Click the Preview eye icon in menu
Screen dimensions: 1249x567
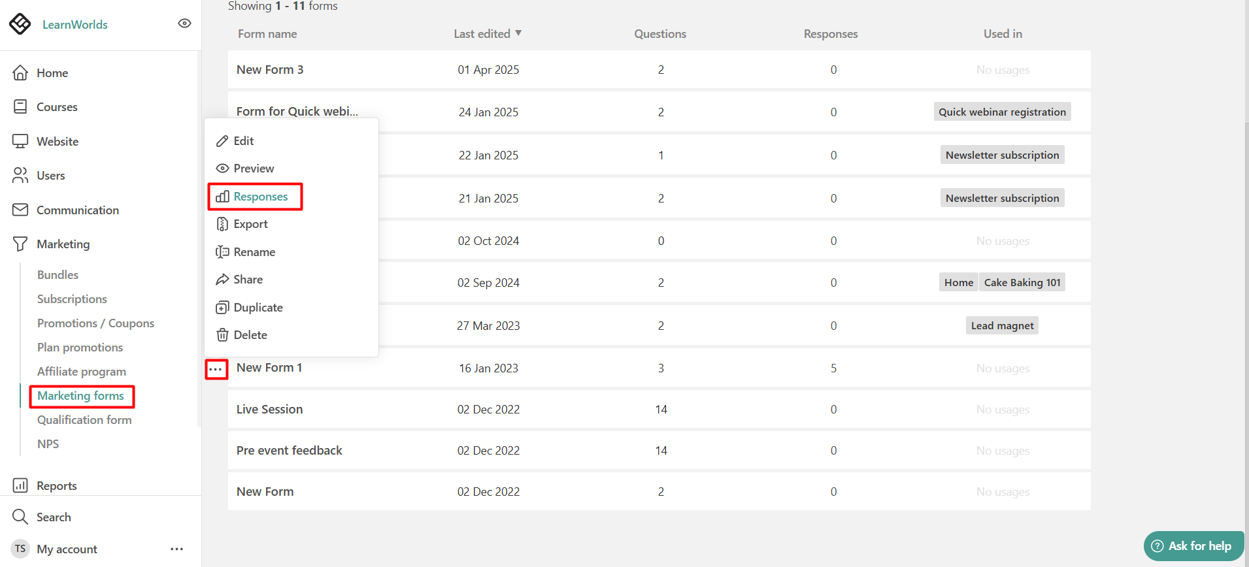(222, 169)
